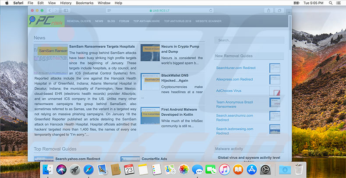
Task: Open Search.iezbrowsing.com Redirect link
Action: click(x=234, y=131)
